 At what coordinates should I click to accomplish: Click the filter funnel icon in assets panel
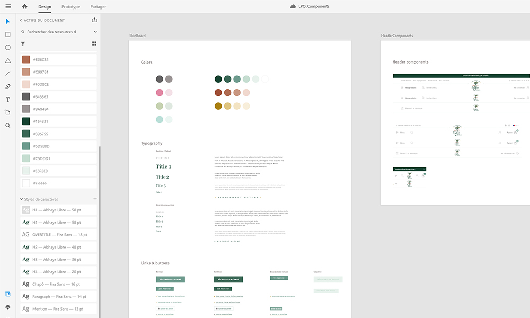(x=23, y=44)
